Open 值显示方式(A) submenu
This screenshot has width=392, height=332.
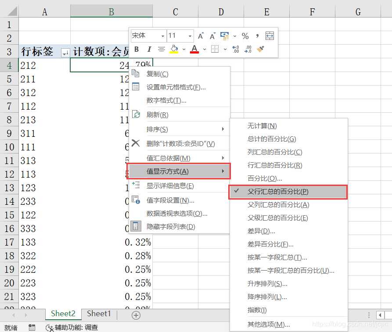(x=179, y=171)
